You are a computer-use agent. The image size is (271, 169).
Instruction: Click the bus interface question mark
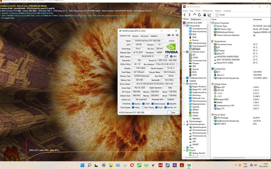coord(177,64)
